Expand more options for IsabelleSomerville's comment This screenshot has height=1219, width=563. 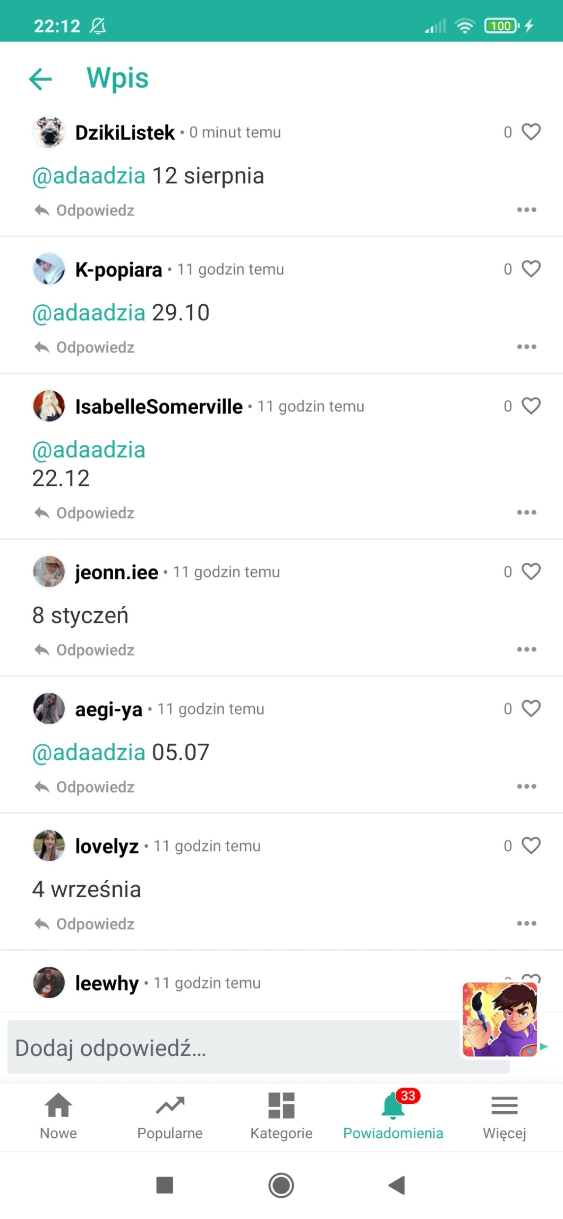[x=526, y=512]
